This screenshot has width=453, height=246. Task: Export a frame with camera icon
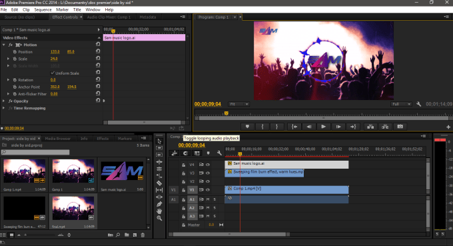coord(400,127)
